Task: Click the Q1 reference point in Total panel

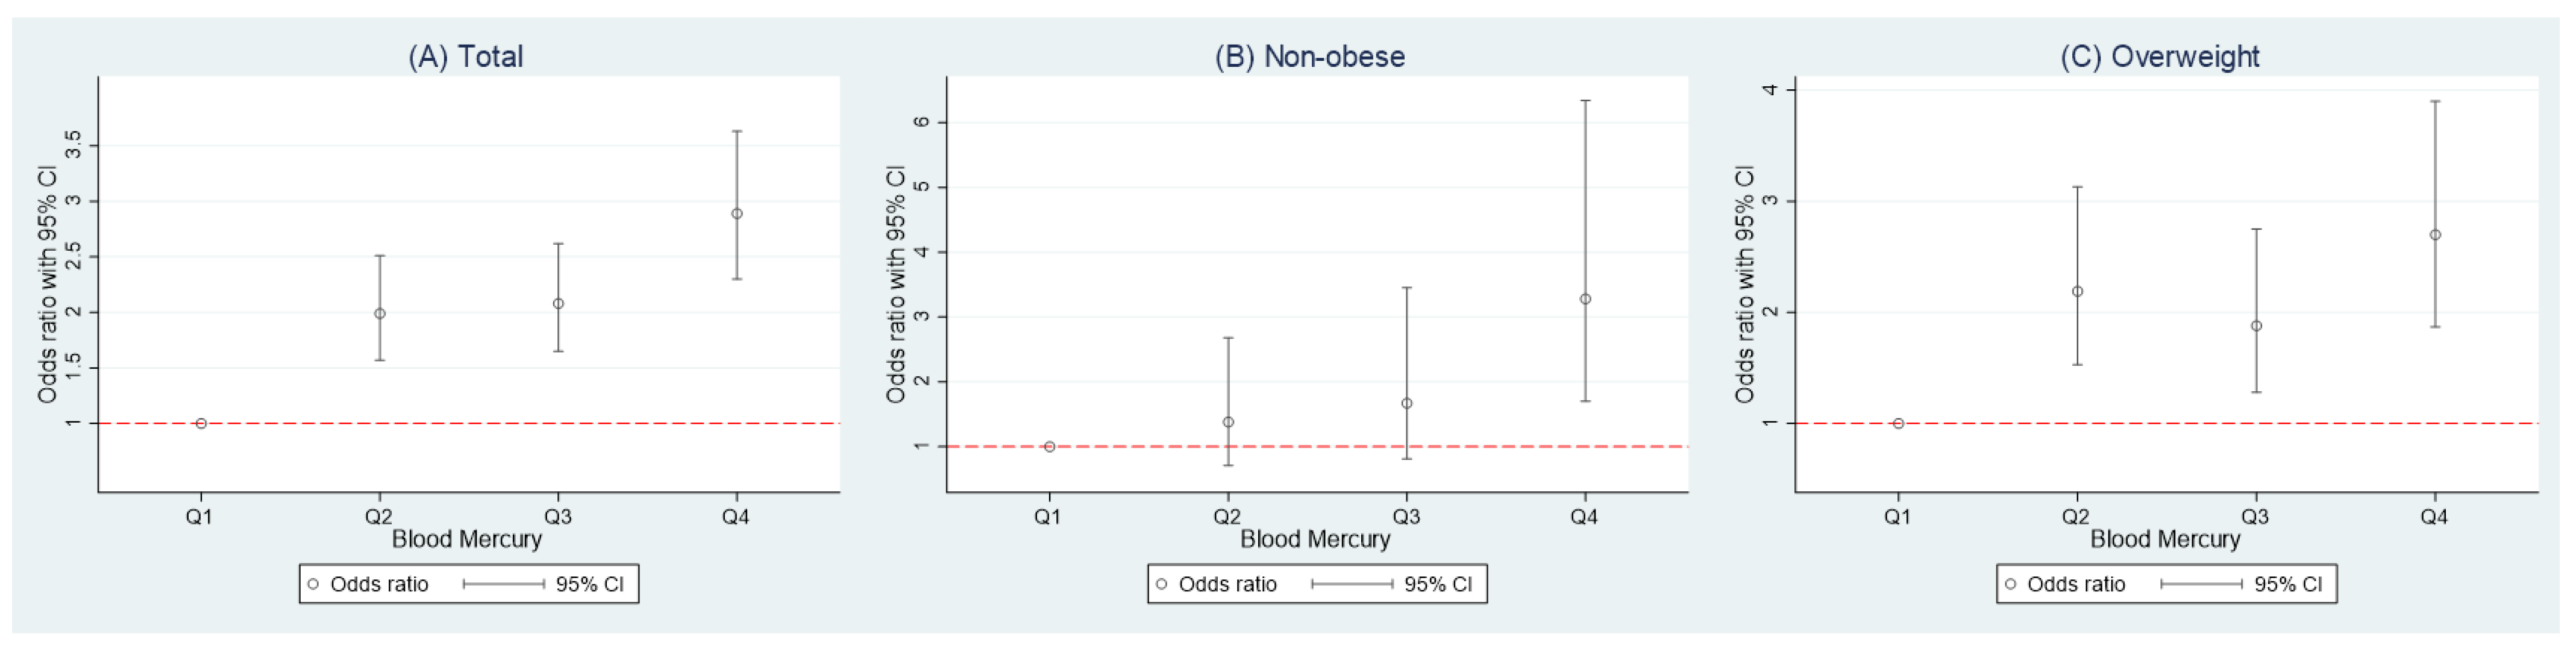Action: [x=201, y=423]
